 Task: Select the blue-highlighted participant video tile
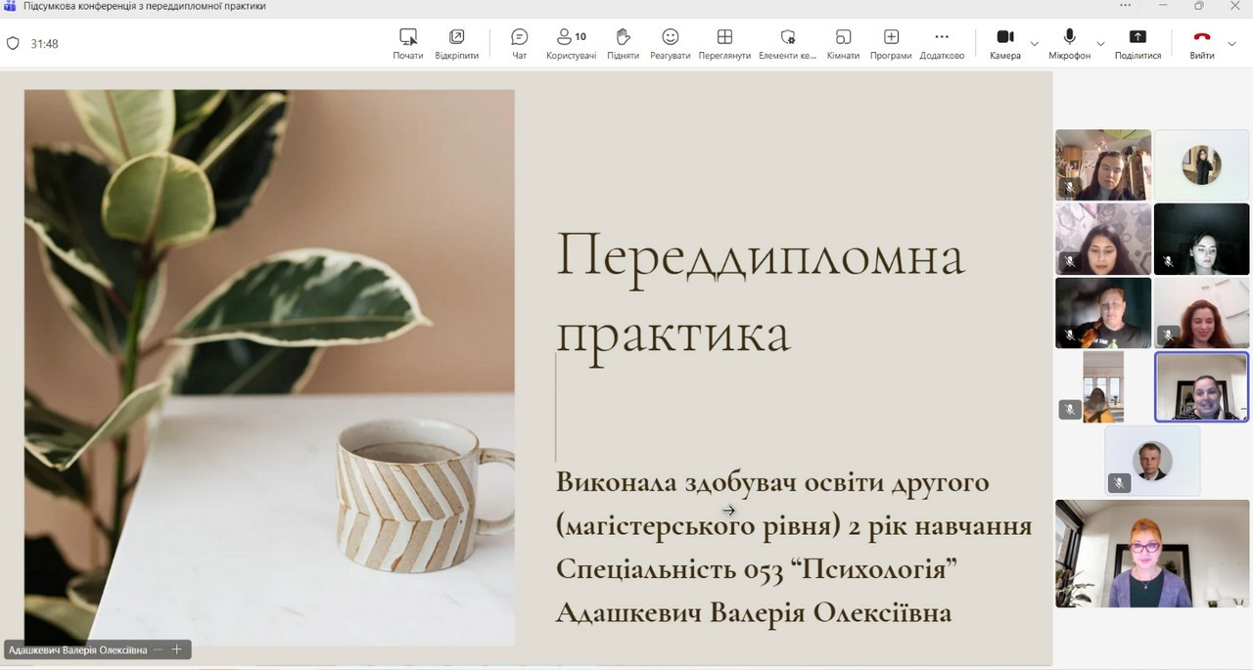[x=1201, y=386]
